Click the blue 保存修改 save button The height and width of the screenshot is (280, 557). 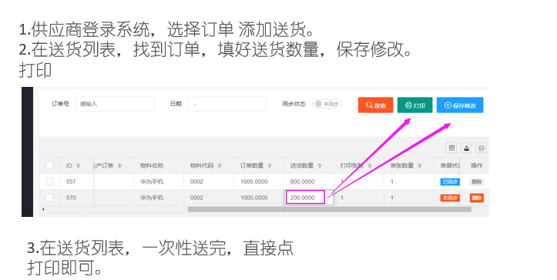pyautogui.click(x=460, y=105)
